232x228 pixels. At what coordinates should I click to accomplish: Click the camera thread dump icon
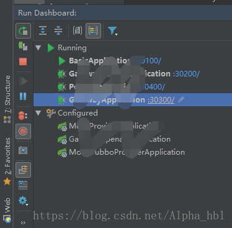click(23, 150)
